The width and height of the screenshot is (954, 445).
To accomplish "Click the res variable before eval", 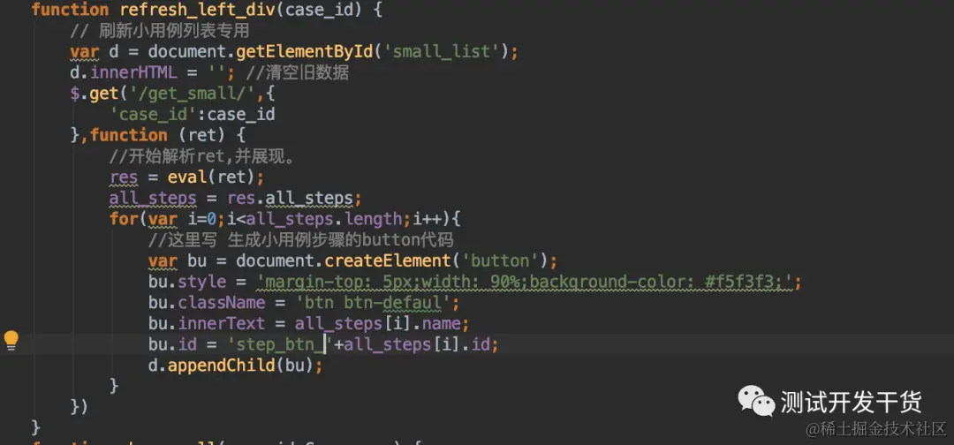I will [x=125, y=177].
